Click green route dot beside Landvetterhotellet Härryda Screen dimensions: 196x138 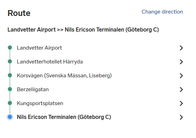[10, 61]
